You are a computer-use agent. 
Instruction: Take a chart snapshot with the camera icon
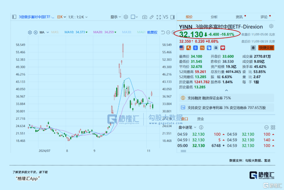(144, 17)
